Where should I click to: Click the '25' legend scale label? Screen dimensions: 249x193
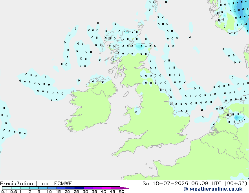(76, 191)
